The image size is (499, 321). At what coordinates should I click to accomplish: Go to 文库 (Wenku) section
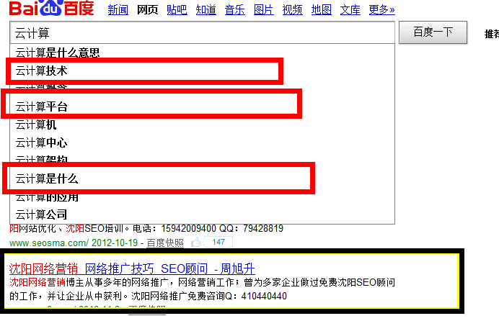coord(350,10)
